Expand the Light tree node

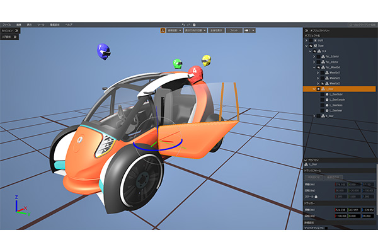[306, 40]
